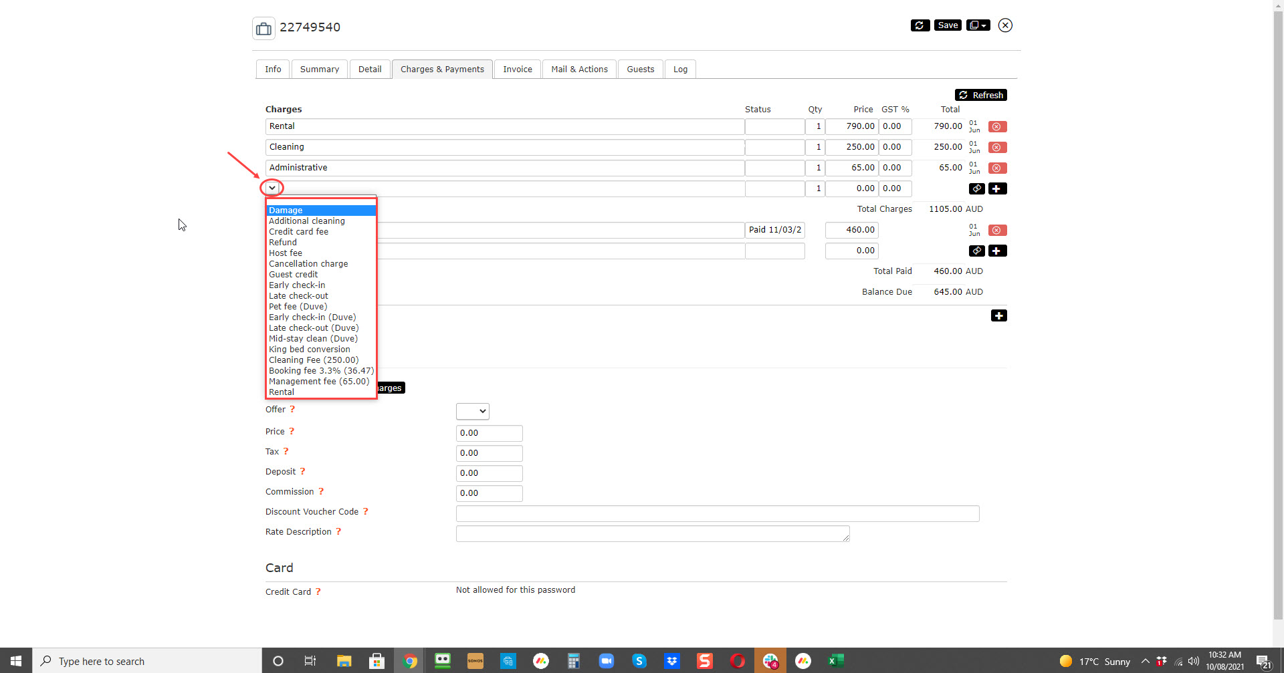This screenshot has width=1284, height=673.
Task: Close the booking dialog with the X icon
Action: click(x=1005, y=25)
